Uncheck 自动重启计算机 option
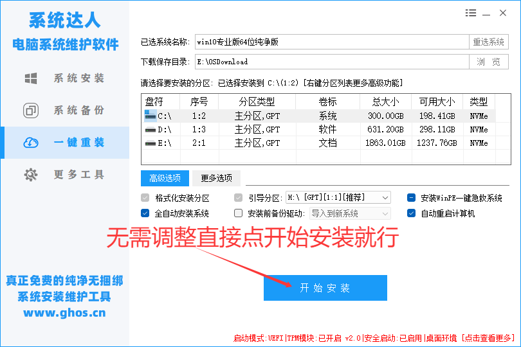 412,213
